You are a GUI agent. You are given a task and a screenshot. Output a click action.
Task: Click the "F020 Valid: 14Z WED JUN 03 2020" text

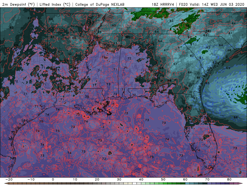211,4
